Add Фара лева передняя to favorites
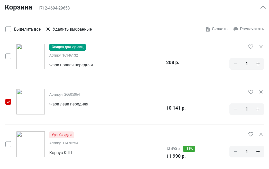The width and height of the screenshot is (269, 169). [x=251, y=92]
